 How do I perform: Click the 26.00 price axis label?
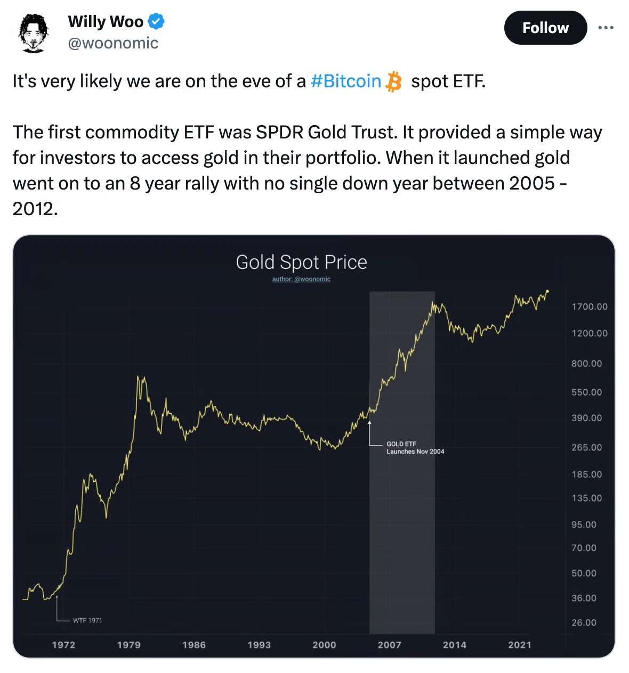point(584,622)
